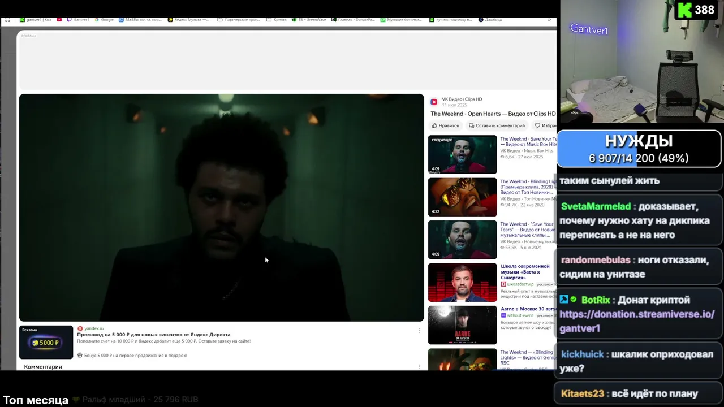Click the randomnebulas username in chat

596,260
